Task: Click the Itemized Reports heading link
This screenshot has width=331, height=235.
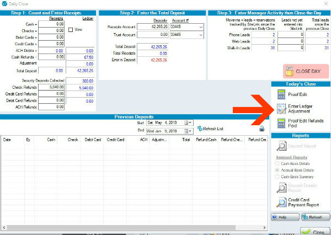Action: pos(291,157)
